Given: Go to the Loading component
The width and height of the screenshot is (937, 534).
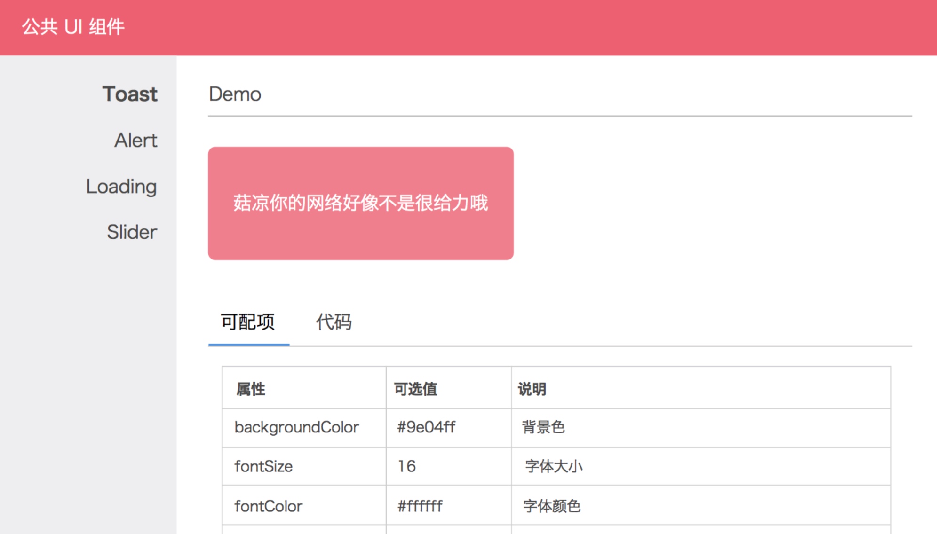Looking at the screenshot, I should click(x=121, y=187).
